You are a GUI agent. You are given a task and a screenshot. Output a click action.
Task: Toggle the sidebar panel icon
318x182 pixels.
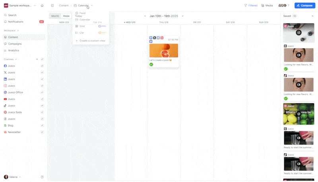(52, 6)
